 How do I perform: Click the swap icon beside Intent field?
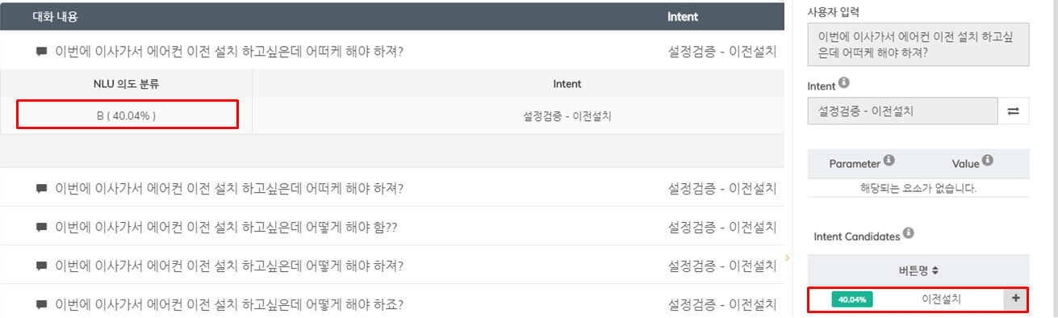[x=1013, y=111]
